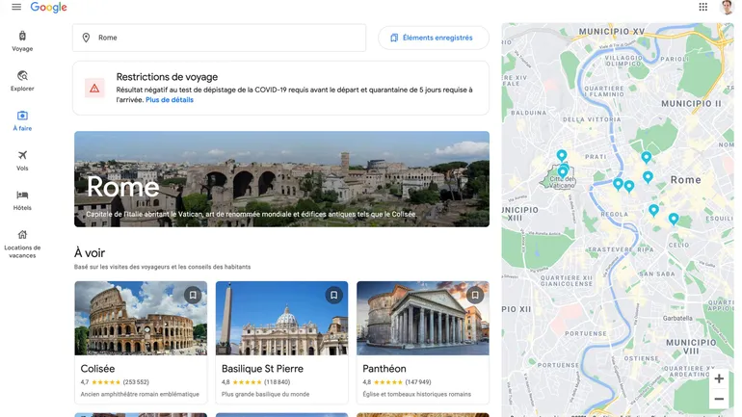Save Colisée with its bookmark icon
Image resolution: width=742 pixels, height=417 pixels.
(x=193, y=295)
